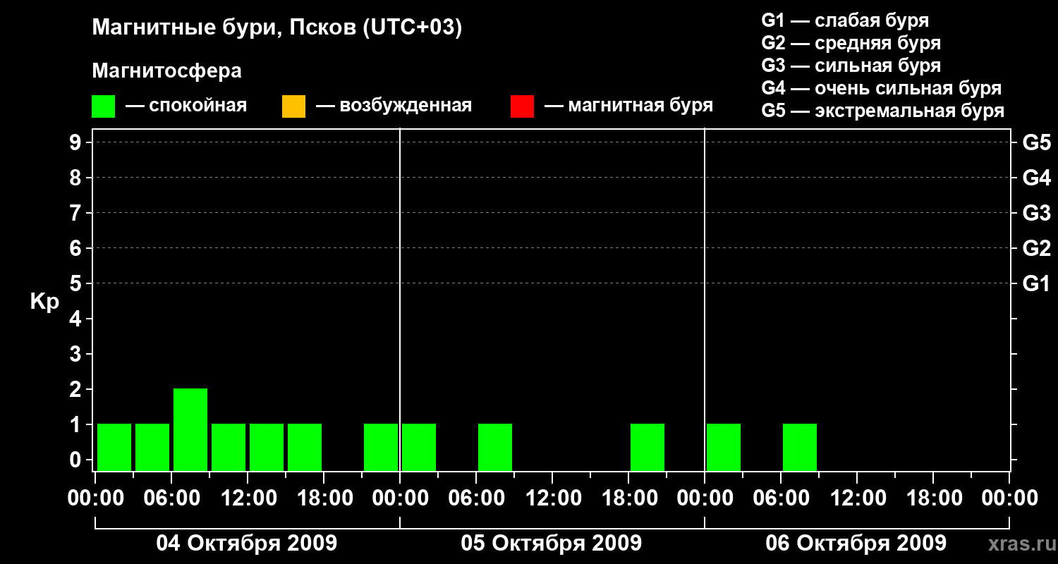Click the green 'спокойная' legend swatch

pyautogui.click(x=103, y=106)
